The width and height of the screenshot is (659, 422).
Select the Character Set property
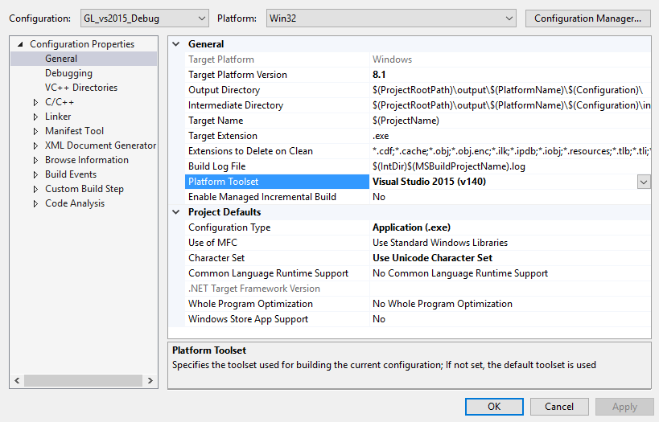click(x=216, y=258)
